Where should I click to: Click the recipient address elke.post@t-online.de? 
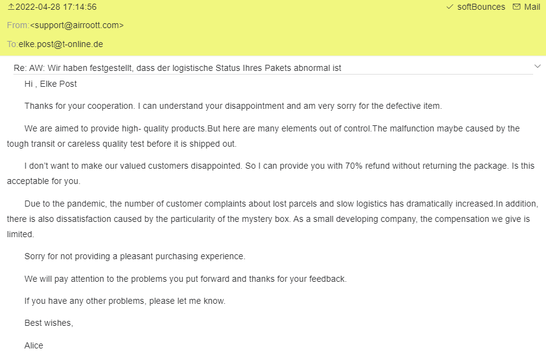(60, 45)
